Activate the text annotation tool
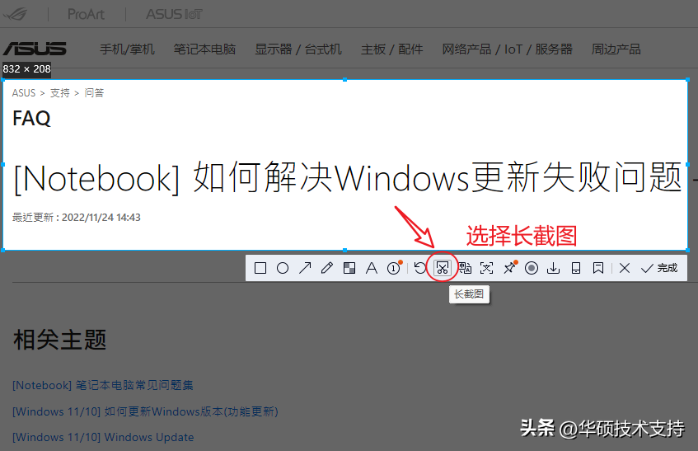 click(372, 268)
